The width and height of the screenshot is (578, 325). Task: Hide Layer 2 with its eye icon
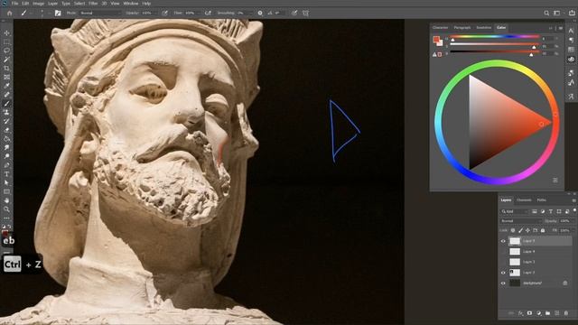[x=503, y=273]
